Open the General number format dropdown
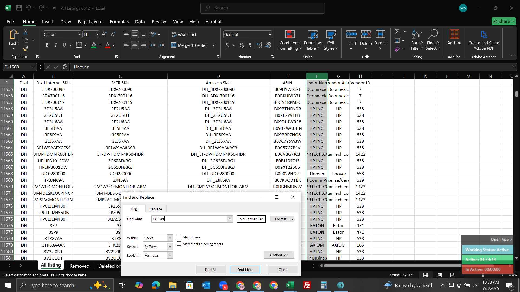520x292 pixels. pyautogui.click(x=270, y=35)
